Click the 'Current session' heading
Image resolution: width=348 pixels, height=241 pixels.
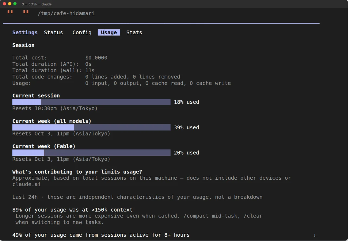tap(36, 96)
